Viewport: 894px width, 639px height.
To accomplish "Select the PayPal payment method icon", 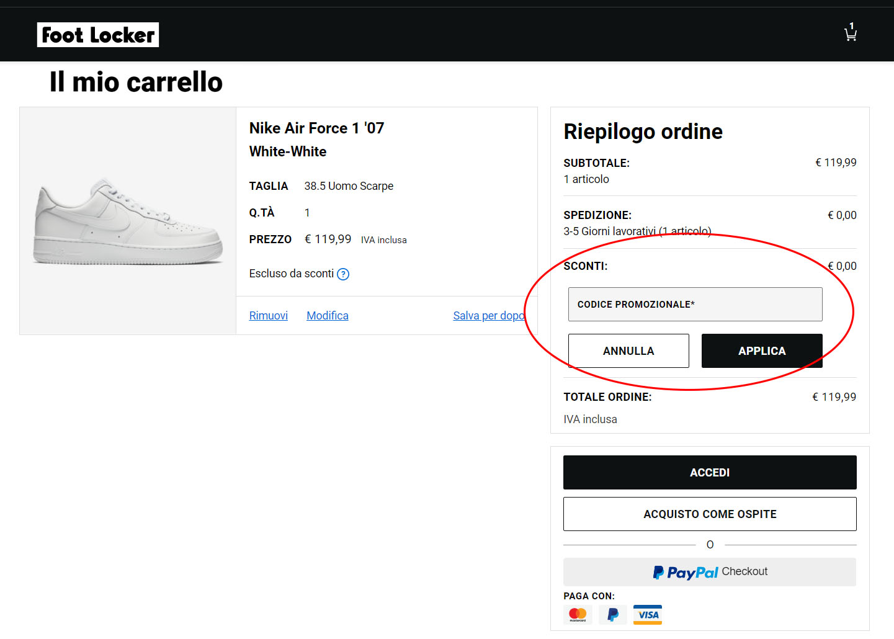I will click(612, 614).
